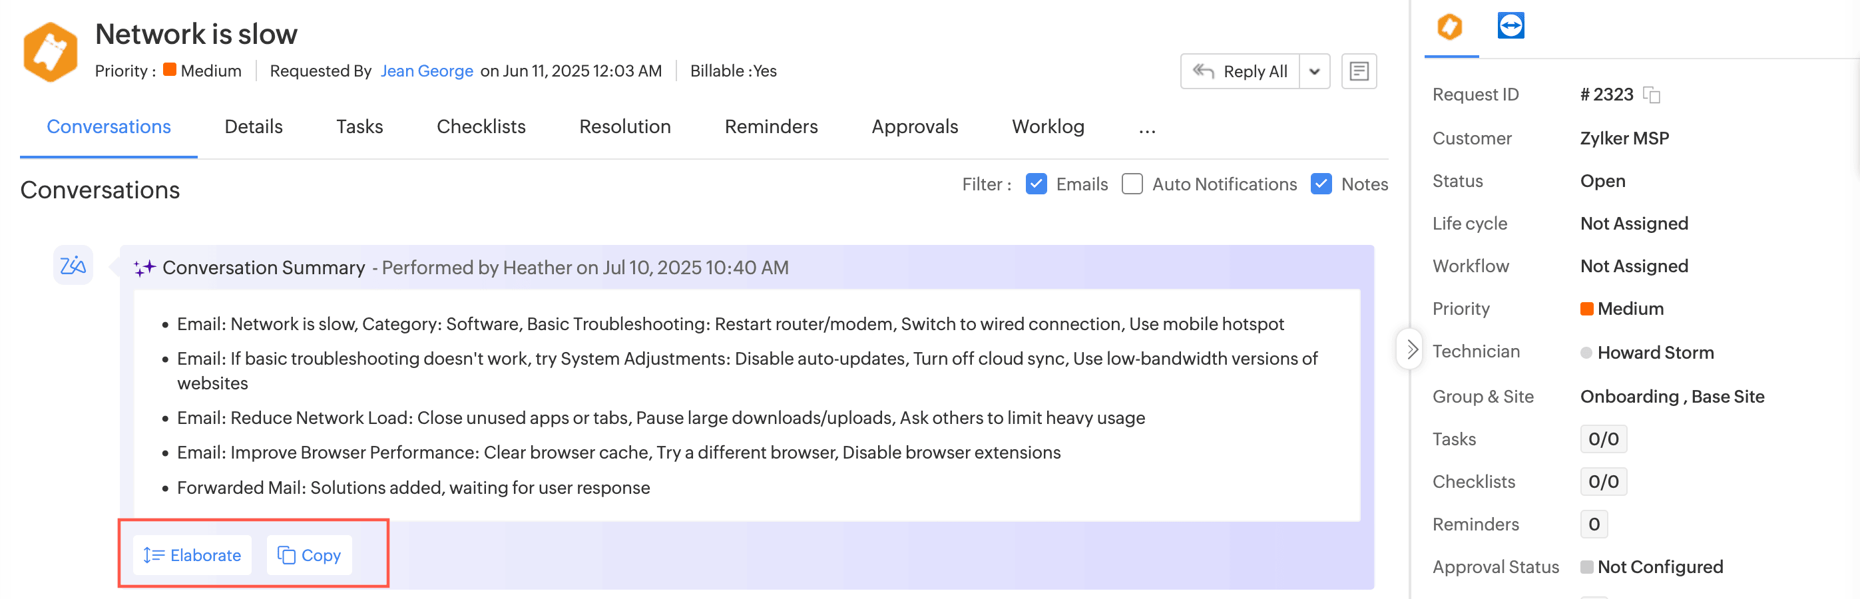
Task: Copy the Request ID number
Action: (x=1652, y=95)
